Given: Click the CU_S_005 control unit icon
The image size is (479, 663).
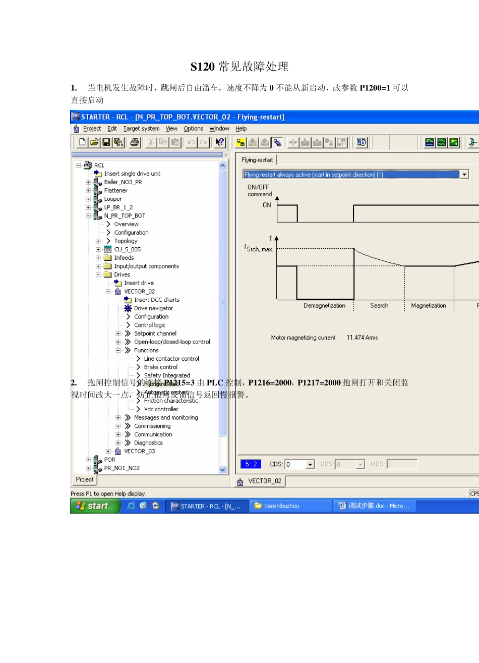Looking at the screenshot, I should point(108,249).
